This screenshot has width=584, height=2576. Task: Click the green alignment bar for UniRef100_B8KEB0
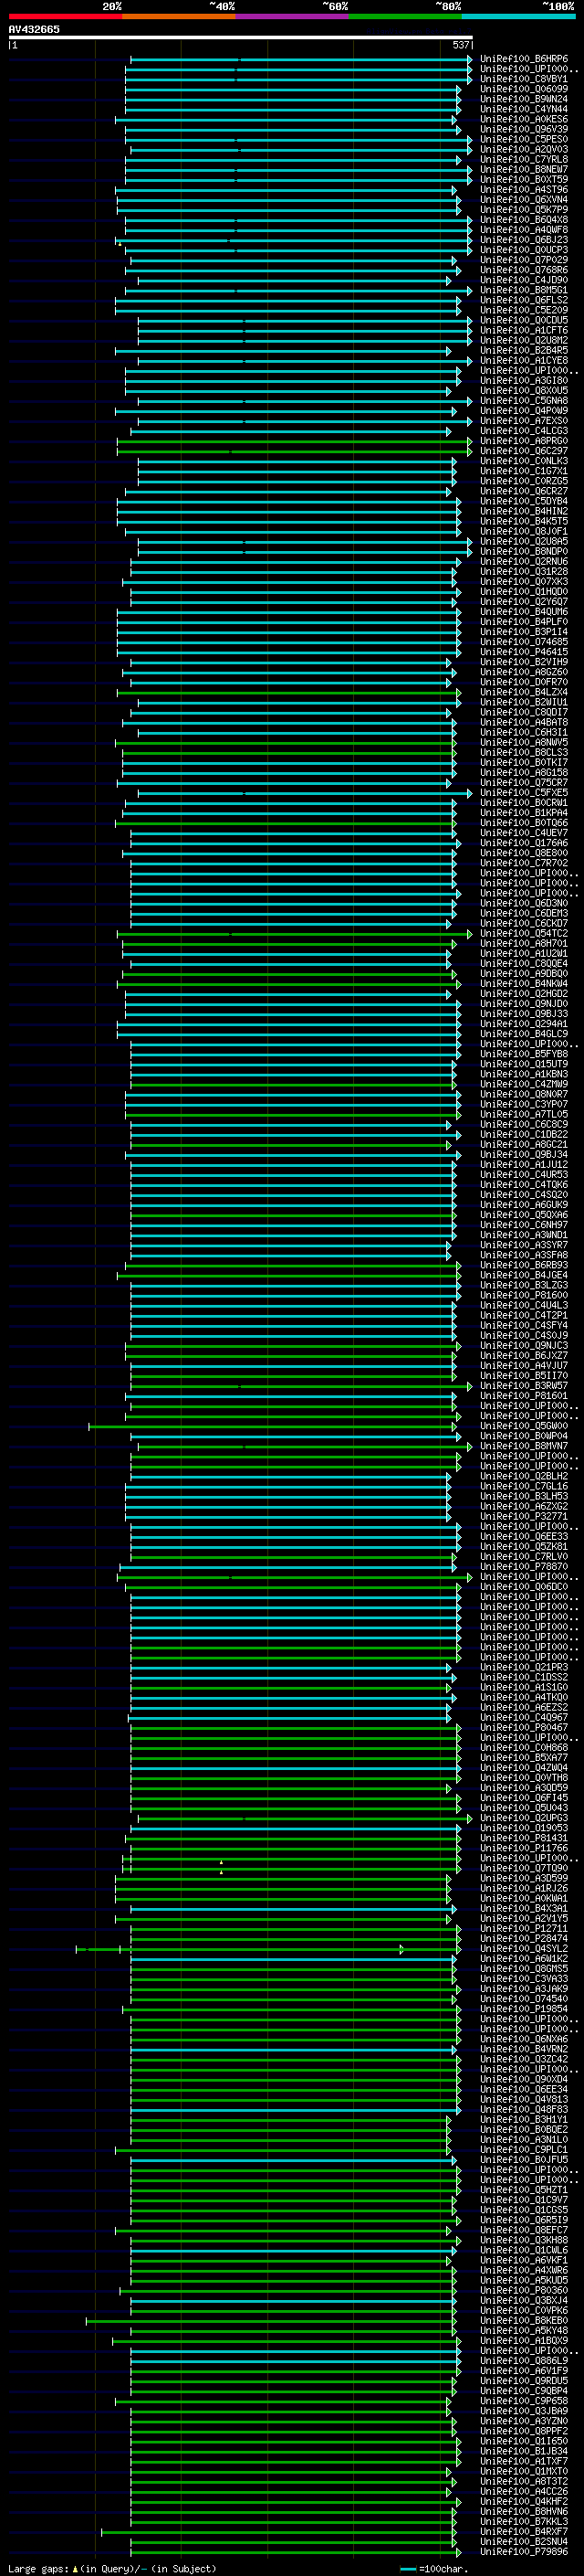coord(270,2320)
